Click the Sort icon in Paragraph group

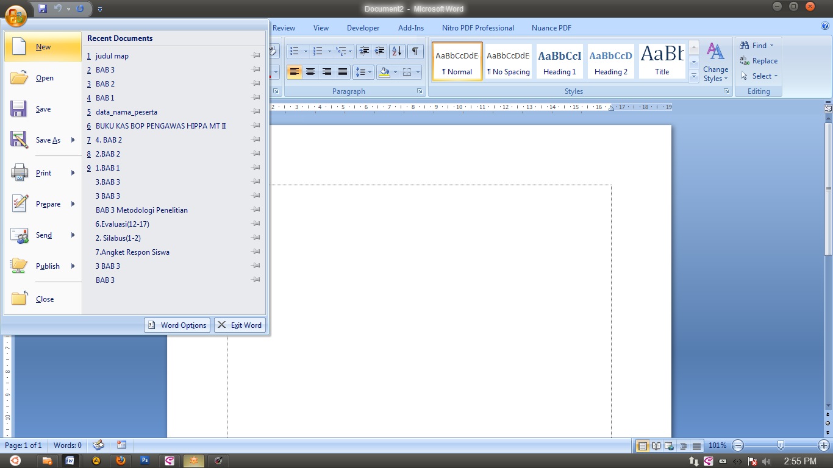(396, 51)
